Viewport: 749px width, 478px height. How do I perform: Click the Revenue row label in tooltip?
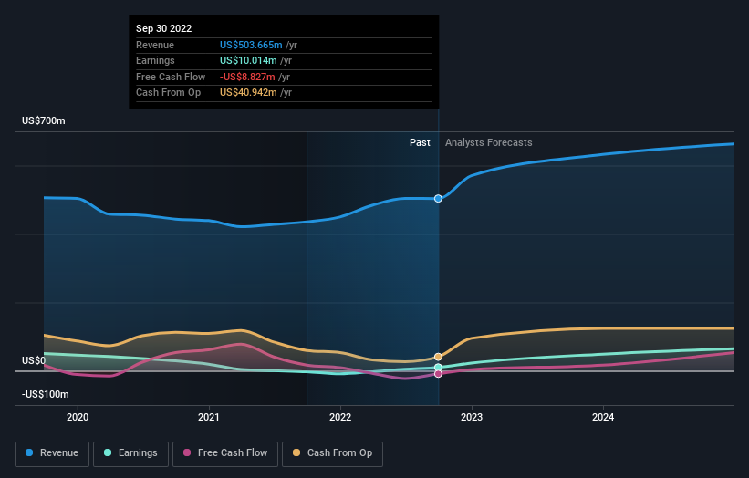(x=155, y=45)
